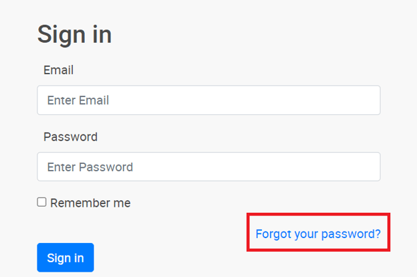The width and height of the screenshot is (417, 277).
Task: Select the password entry field
Action: point(208,167)
